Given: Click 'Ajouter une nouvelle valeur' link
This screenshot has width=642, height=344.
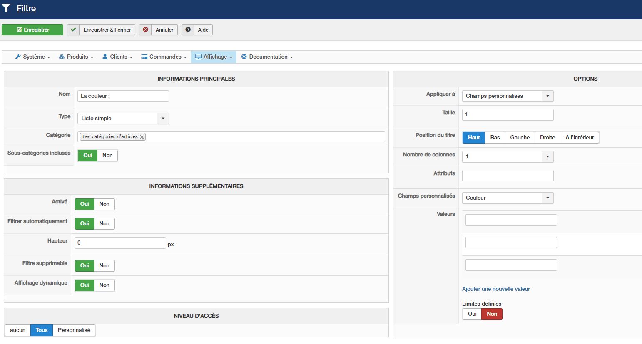Looking at the screenshot, I should [496, 289].
